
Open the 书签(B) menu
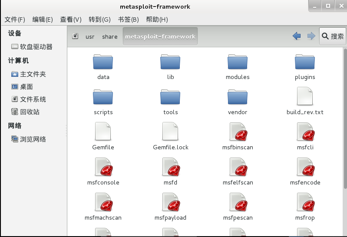click(129, 20)
